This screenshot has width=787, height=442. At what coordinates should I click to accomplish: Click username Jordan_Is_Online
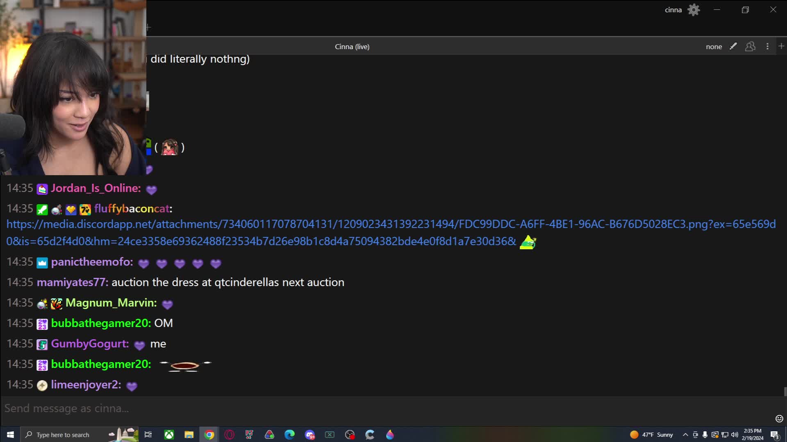click(96, 188)
